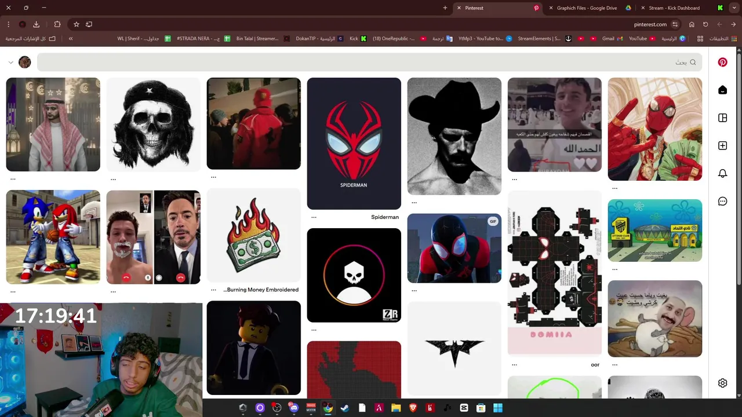Screen dimensions: 742x417
Task: Expand the bookmarks overflow chevron
Action: click(71, 39)
